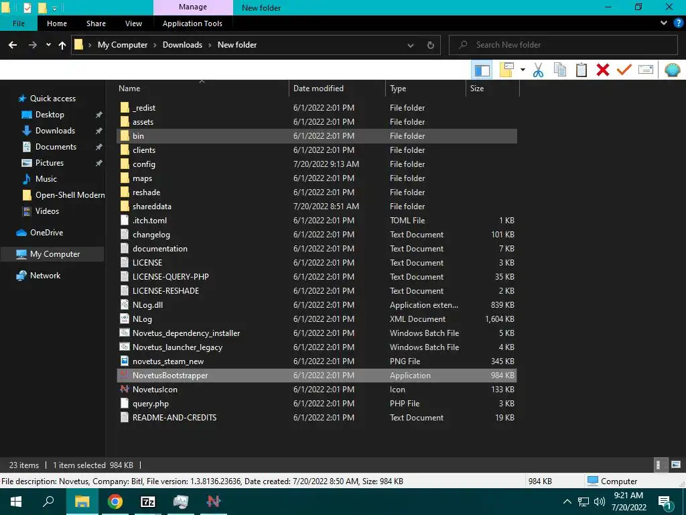This screenshot has width=686, height=515.
Task: Click the New folder quick access icon
Action: coord(42,7)
